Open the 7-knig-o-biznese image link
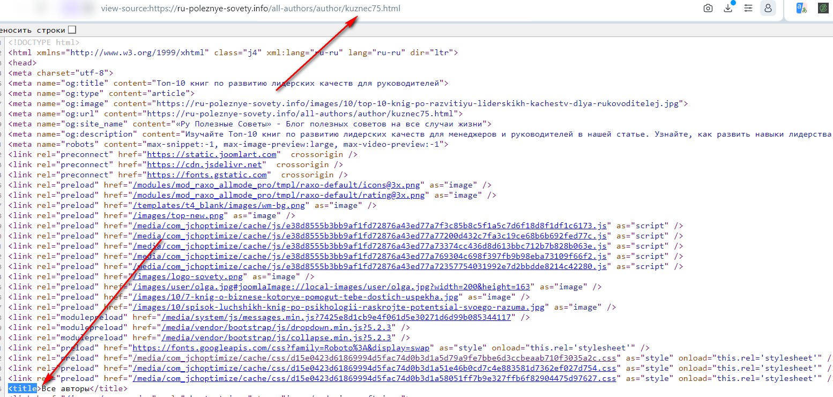 295,297
